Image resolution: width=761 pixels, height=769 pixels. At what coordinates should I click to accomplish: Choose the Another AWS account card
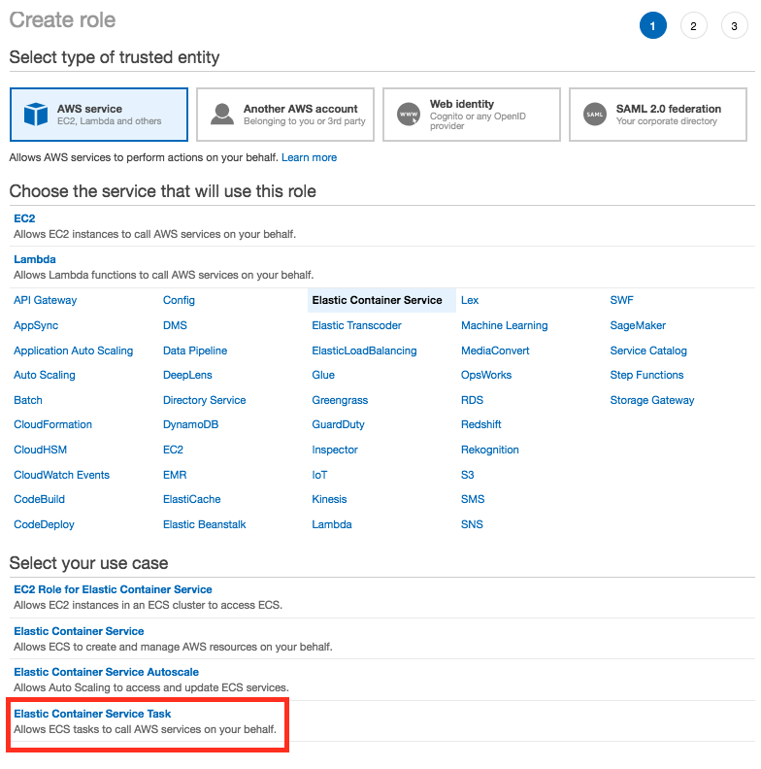(285, 115)
